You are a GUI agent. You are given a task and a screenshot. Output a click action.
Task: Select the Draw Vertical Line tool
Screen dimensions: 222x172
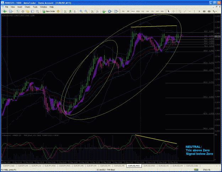point(195,11)
